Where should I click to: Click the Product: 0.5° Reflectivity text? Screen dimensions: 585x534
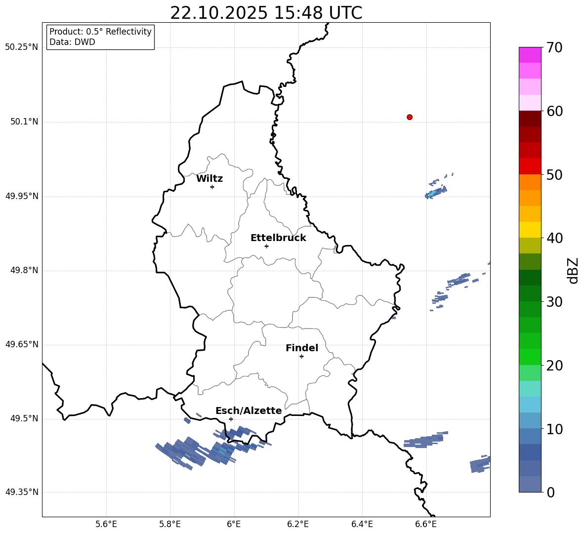(x=100, y=32)
